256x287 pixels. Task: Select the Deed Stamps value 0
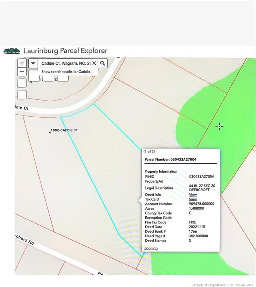190,241
